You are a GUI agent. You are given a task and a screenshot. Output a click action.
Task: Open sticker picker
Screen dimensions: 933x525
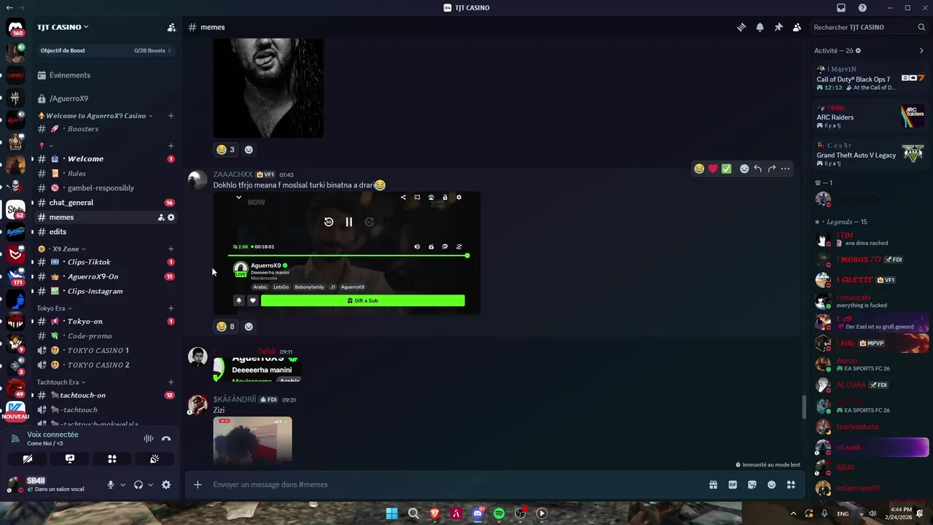click(752, 484)
